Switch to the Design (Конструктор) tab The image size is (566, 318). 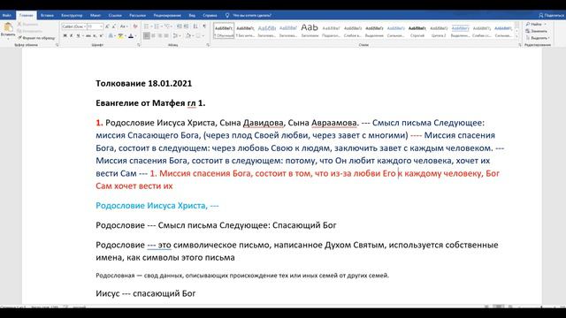tap(72, 16)
